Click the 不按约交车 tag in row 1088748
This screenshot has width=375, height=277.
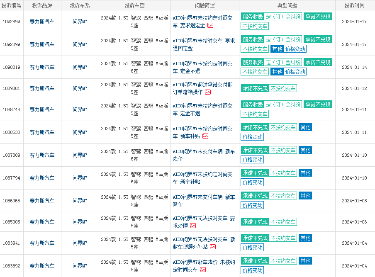point(255,114)
